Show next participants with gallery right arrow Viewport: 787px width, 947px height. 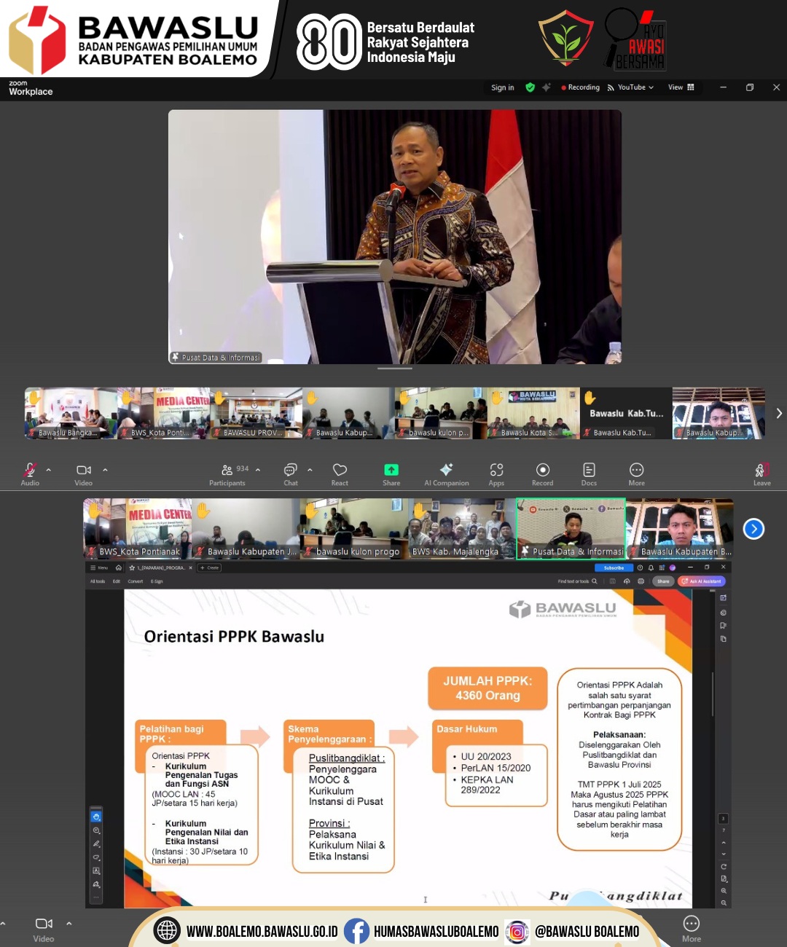[x=779, y=413]
